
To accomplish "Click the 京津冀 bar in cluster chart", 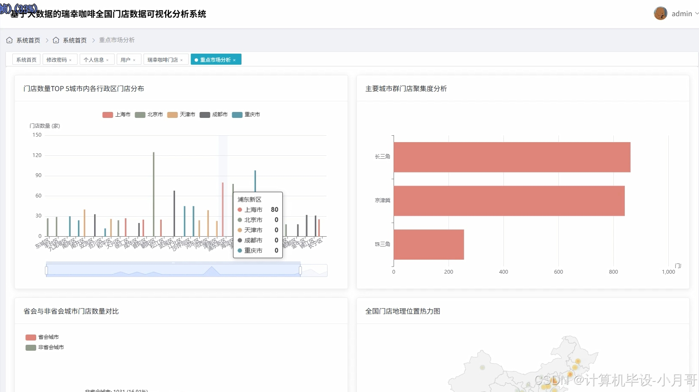I will click(x=509, y=201).
